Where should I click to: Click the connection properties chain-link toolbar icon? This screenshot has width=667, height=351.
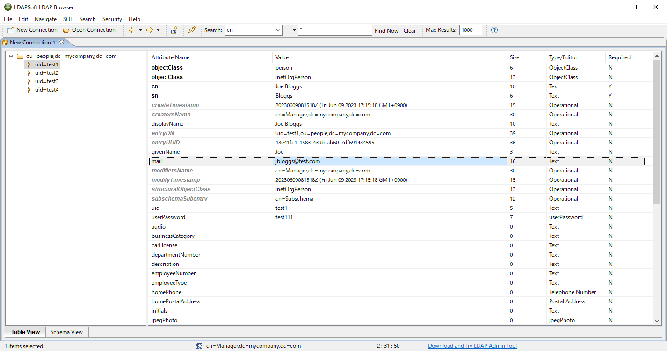tap(192, 29)
